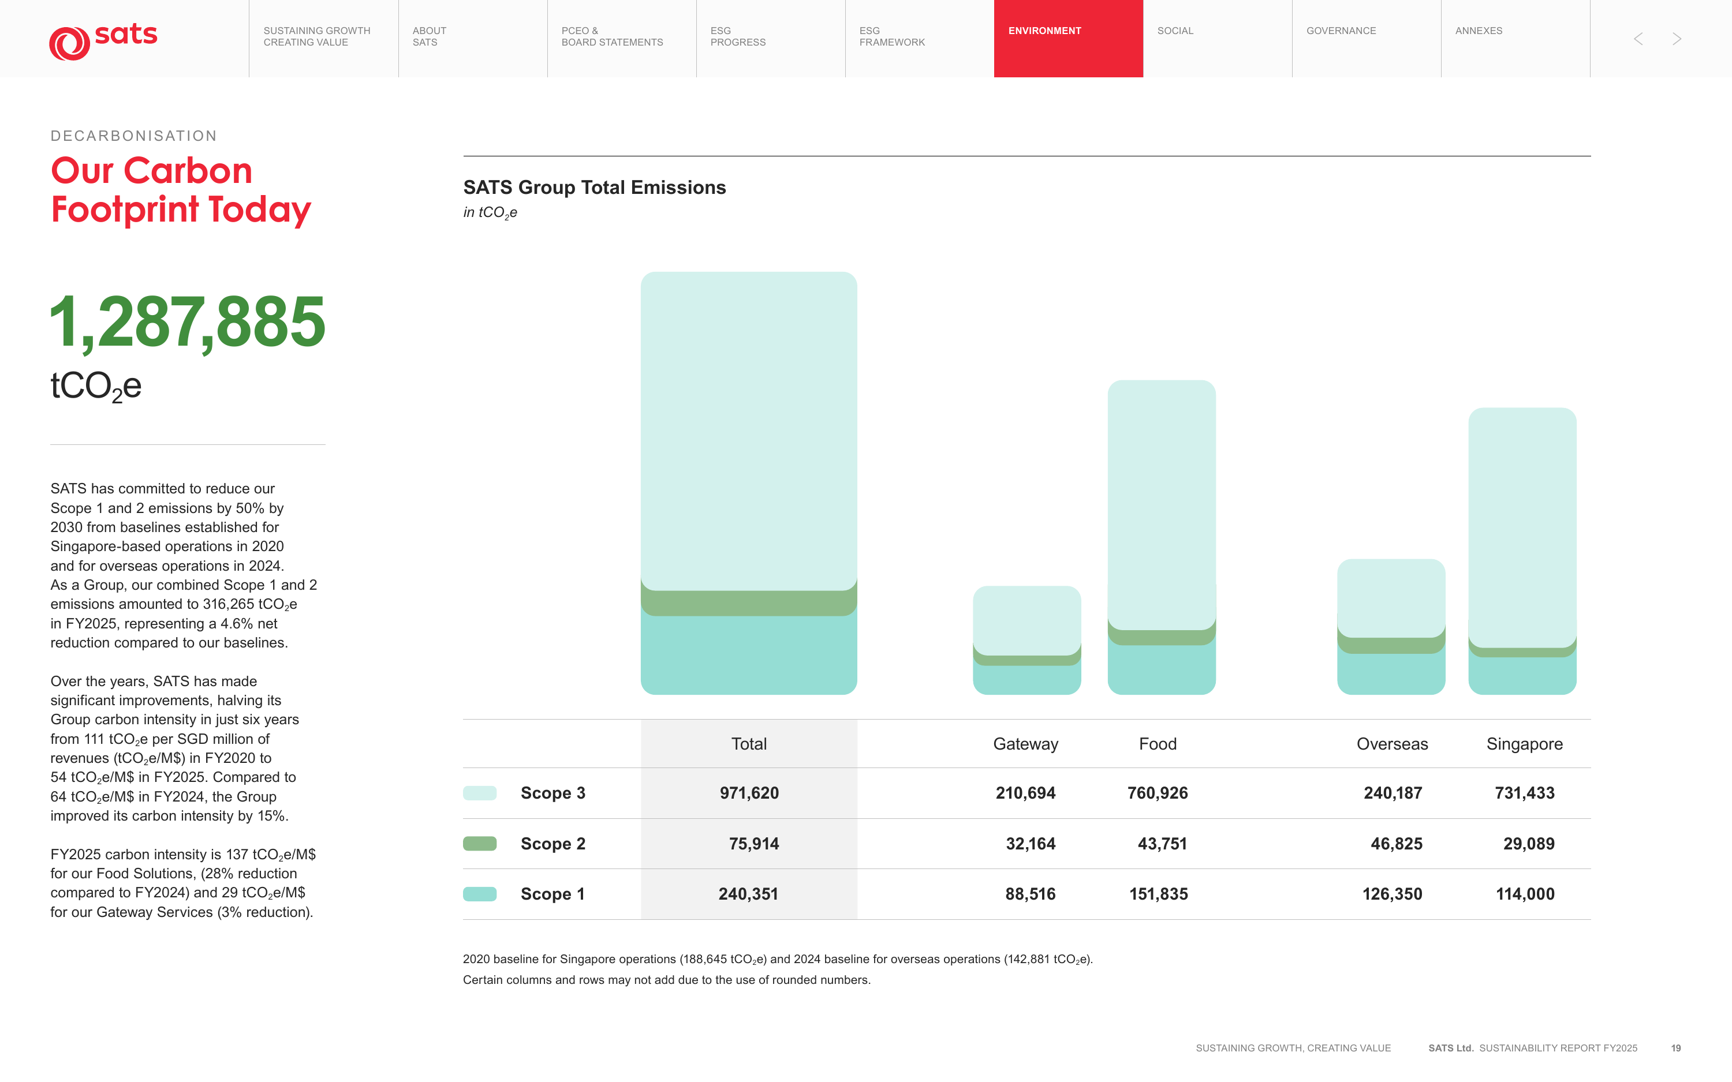Click the Scope 2 total value 75,914

(x=753, y=844)
